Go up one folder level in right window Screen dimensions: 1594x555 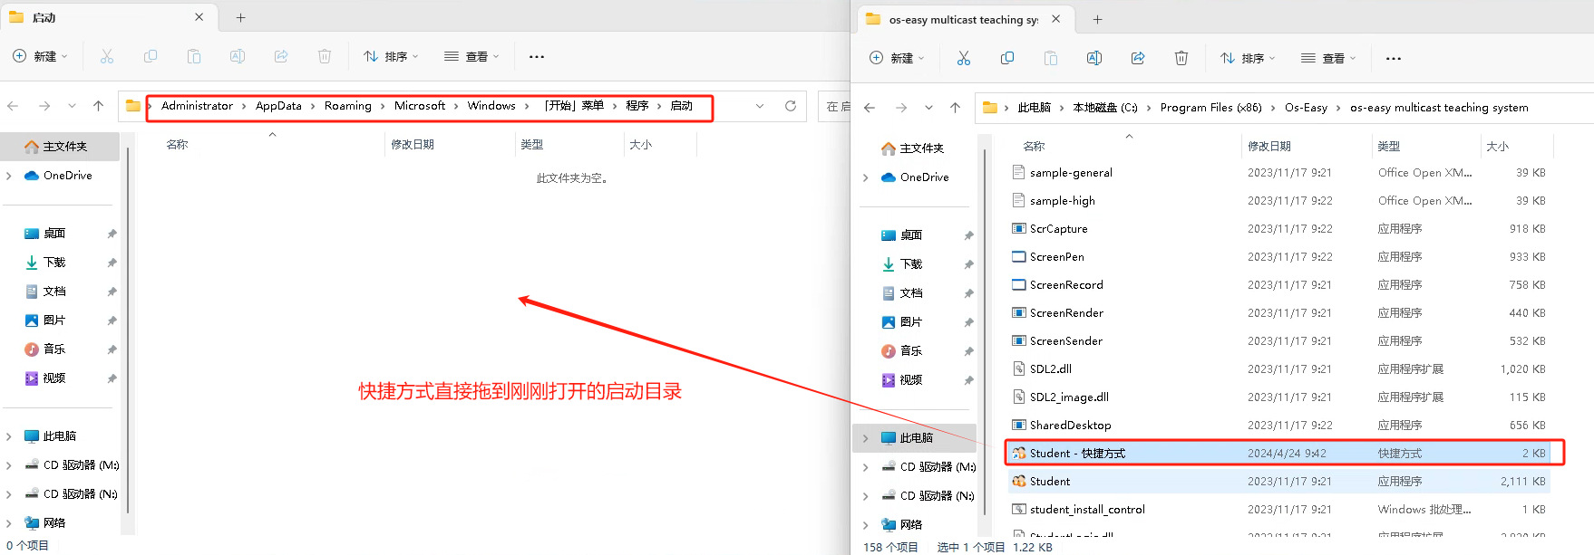[955, 108]
